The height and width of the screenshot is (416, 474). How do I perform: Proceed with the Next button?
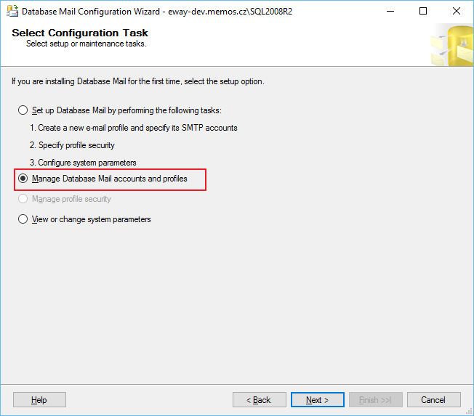click(x=318, y=400)
